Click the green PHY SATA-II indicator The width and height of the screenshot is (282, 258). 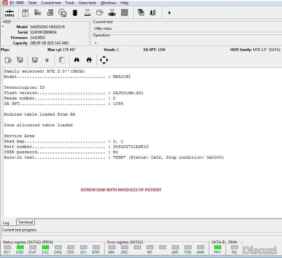click(218, 247)
